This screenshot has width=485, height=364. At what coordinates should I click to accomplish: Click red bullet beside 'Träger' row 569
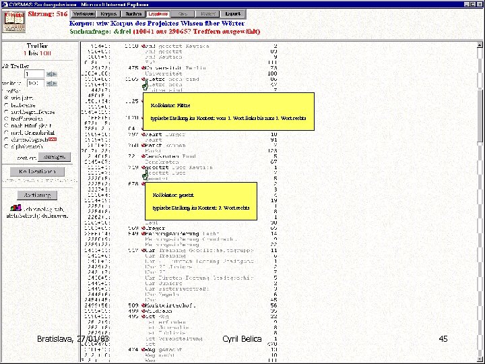[x=143, y=228]
